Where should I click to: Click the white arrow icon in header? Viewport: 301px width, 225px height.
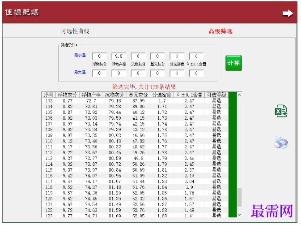pyautogui.click(x=288, y=13)
